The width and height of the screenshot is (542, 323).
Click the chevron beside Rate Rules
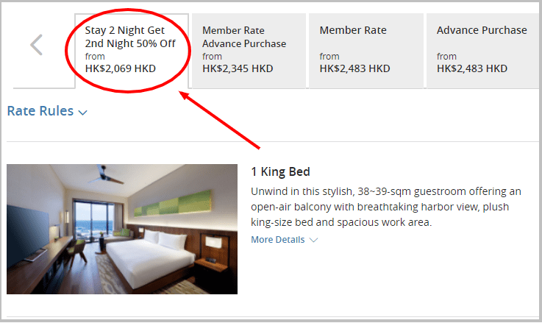point(82,113)
